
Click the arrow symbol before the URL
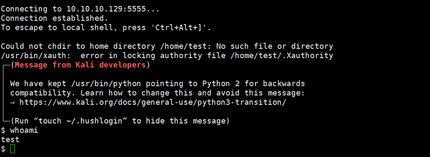[x=13, y=103]
